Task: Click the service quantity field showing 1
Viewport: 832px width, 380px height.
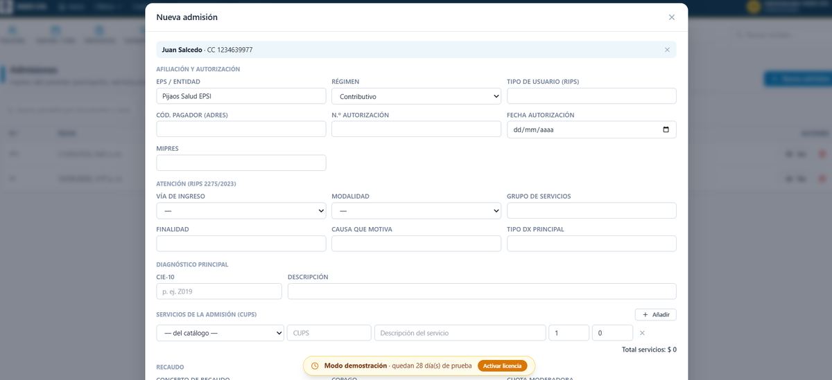Action: coord(569,333)
